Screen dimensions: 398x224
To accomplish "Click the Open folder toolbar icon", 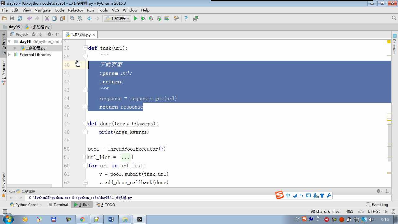I will pos(4,19).
